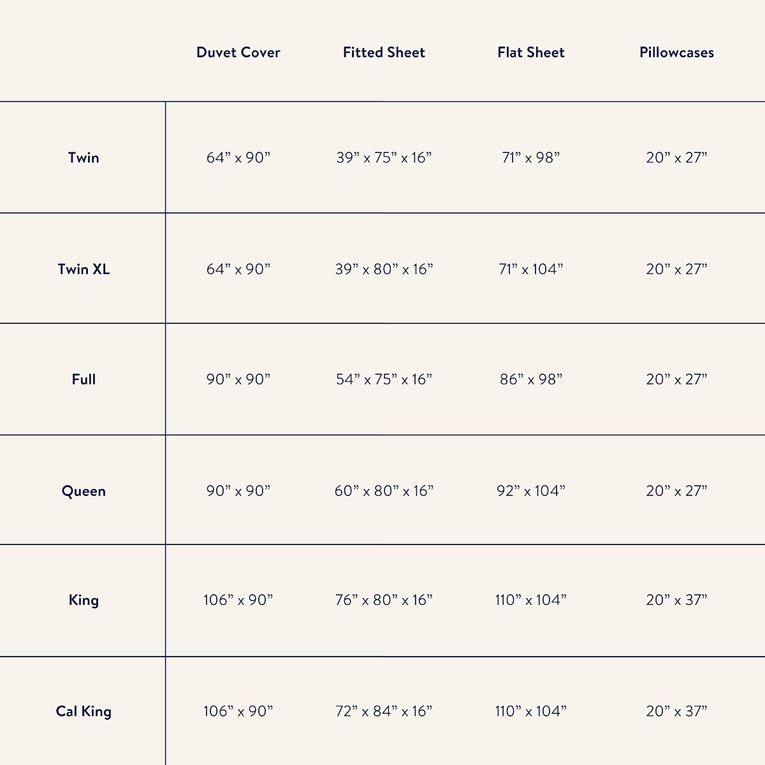Select the Full row label
765x765 pixels.
click(84, 379)
